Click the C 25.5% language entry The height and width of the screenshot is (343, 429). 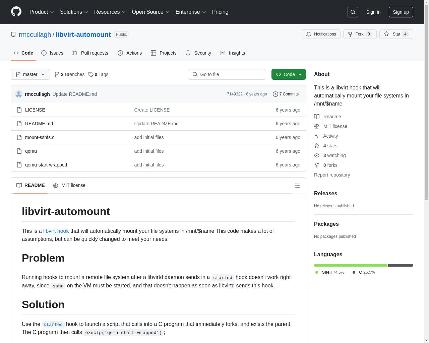click(364, 272)
